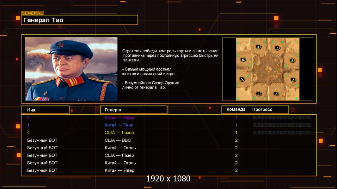
Task: Click the desert map preview
Action: pyautogui.click(x=268, y=69)
